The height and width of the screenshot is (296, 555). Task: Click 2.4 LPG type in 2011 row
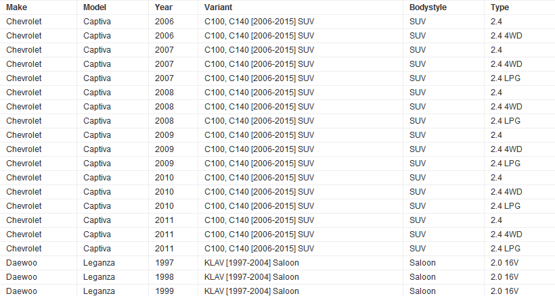point(506,248)
